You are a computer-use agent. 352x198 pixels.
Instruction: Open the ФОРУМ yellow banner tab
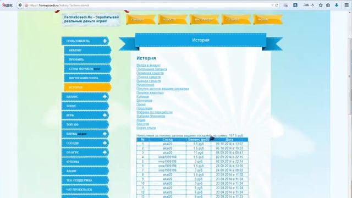(268, 19)
